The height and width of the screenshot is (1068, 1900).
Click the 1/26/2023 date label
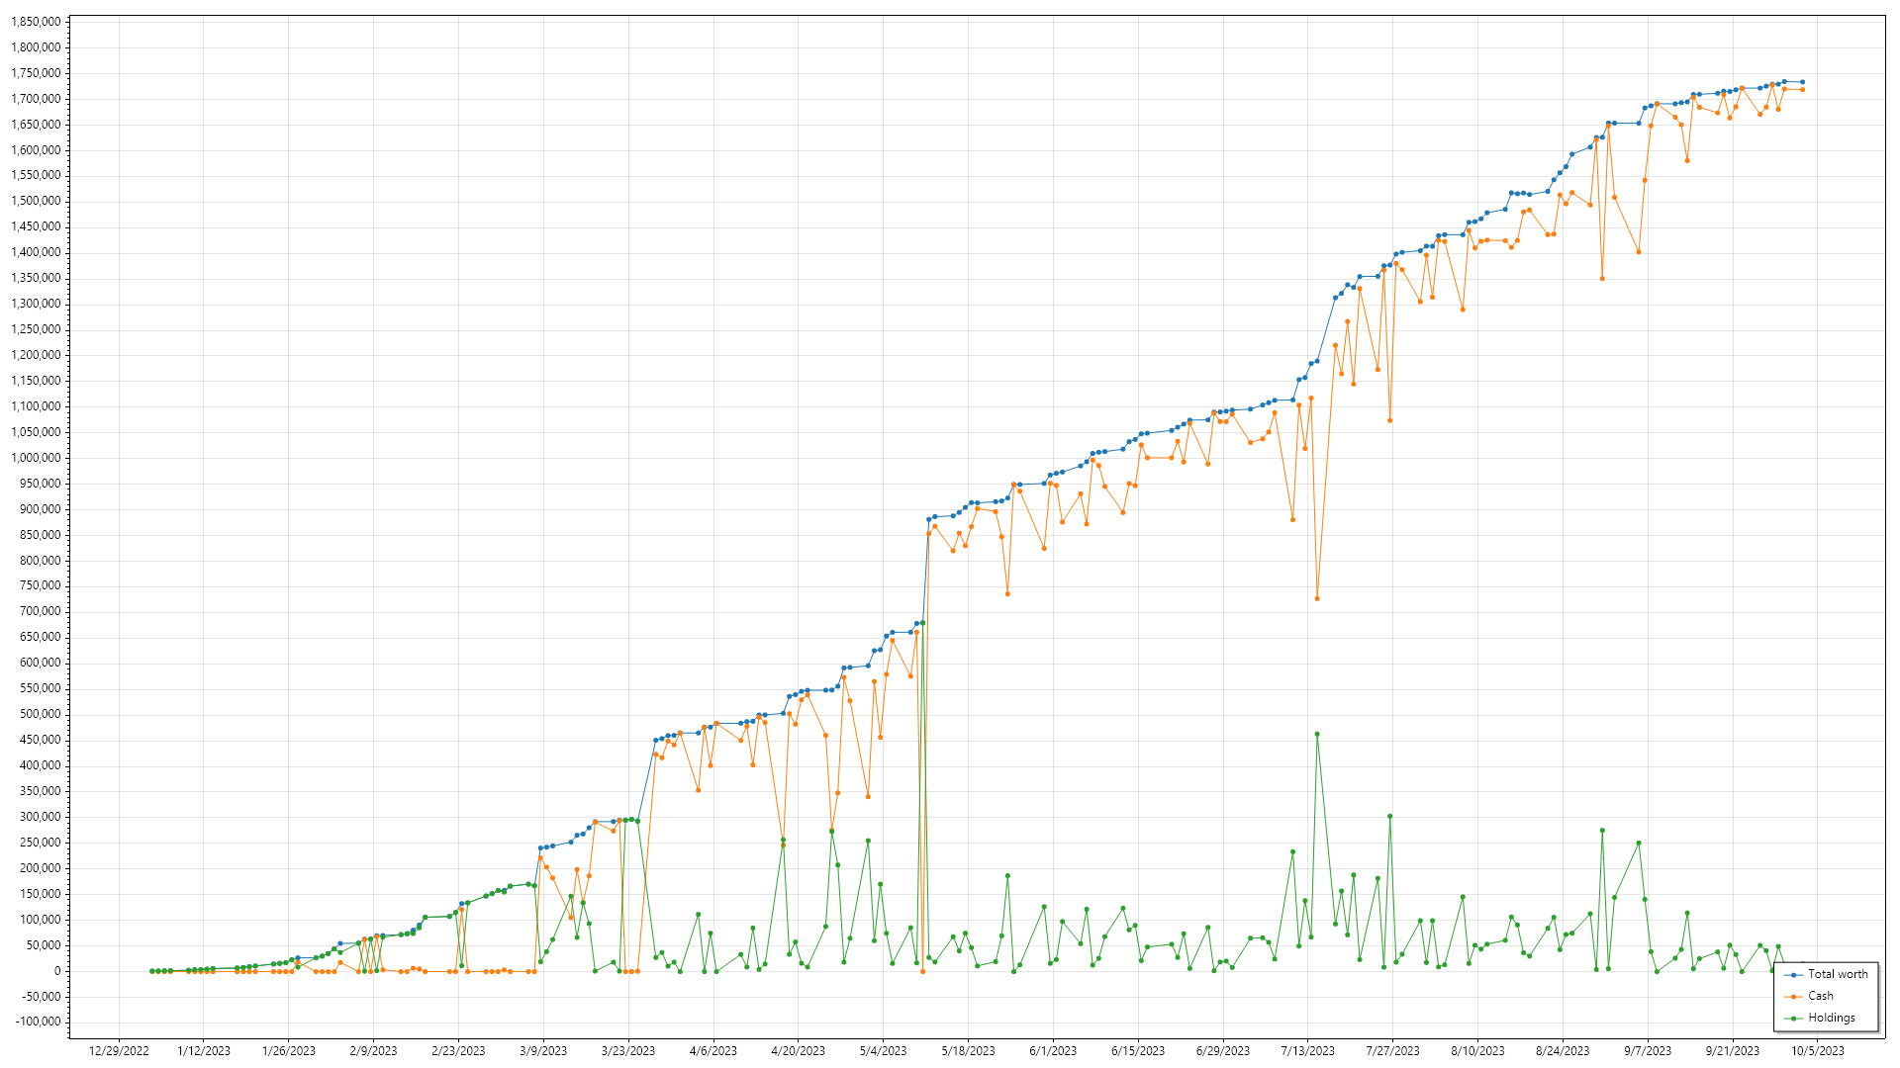(x=289, y=1051)
